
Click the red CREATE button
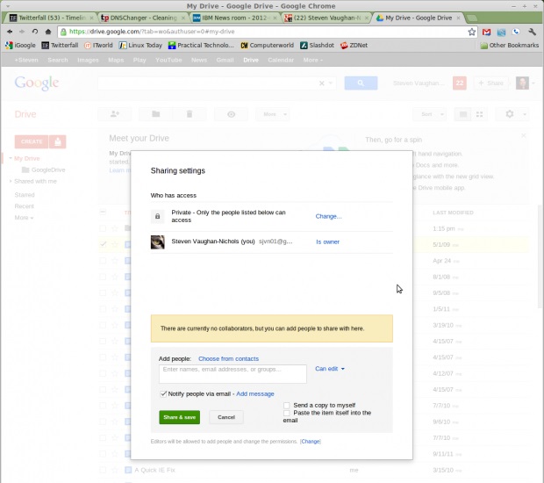point(32,141)
